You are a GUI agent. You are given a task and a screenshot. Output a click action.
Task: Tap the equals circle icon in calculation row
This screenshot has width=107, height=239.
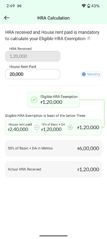point(70,127)
